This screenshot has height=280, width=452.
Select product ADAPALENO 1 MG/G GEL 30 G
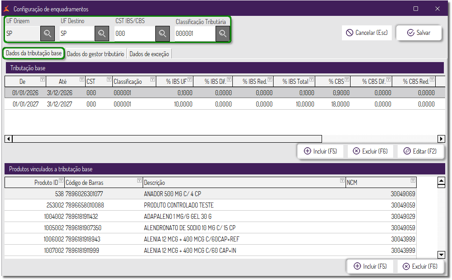click(211, 217)
